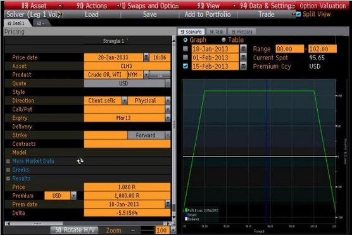Click the Rotate H/V button
This screenshot has width=352, height=235.
[74, 230]
